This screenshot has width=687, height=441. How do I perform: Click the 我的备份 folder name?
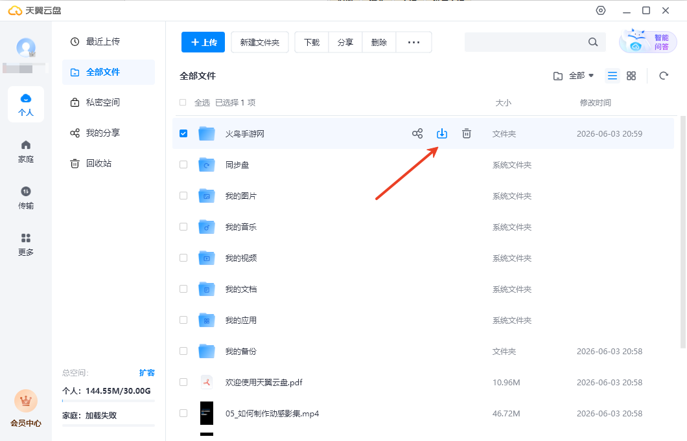pos(241,351)
